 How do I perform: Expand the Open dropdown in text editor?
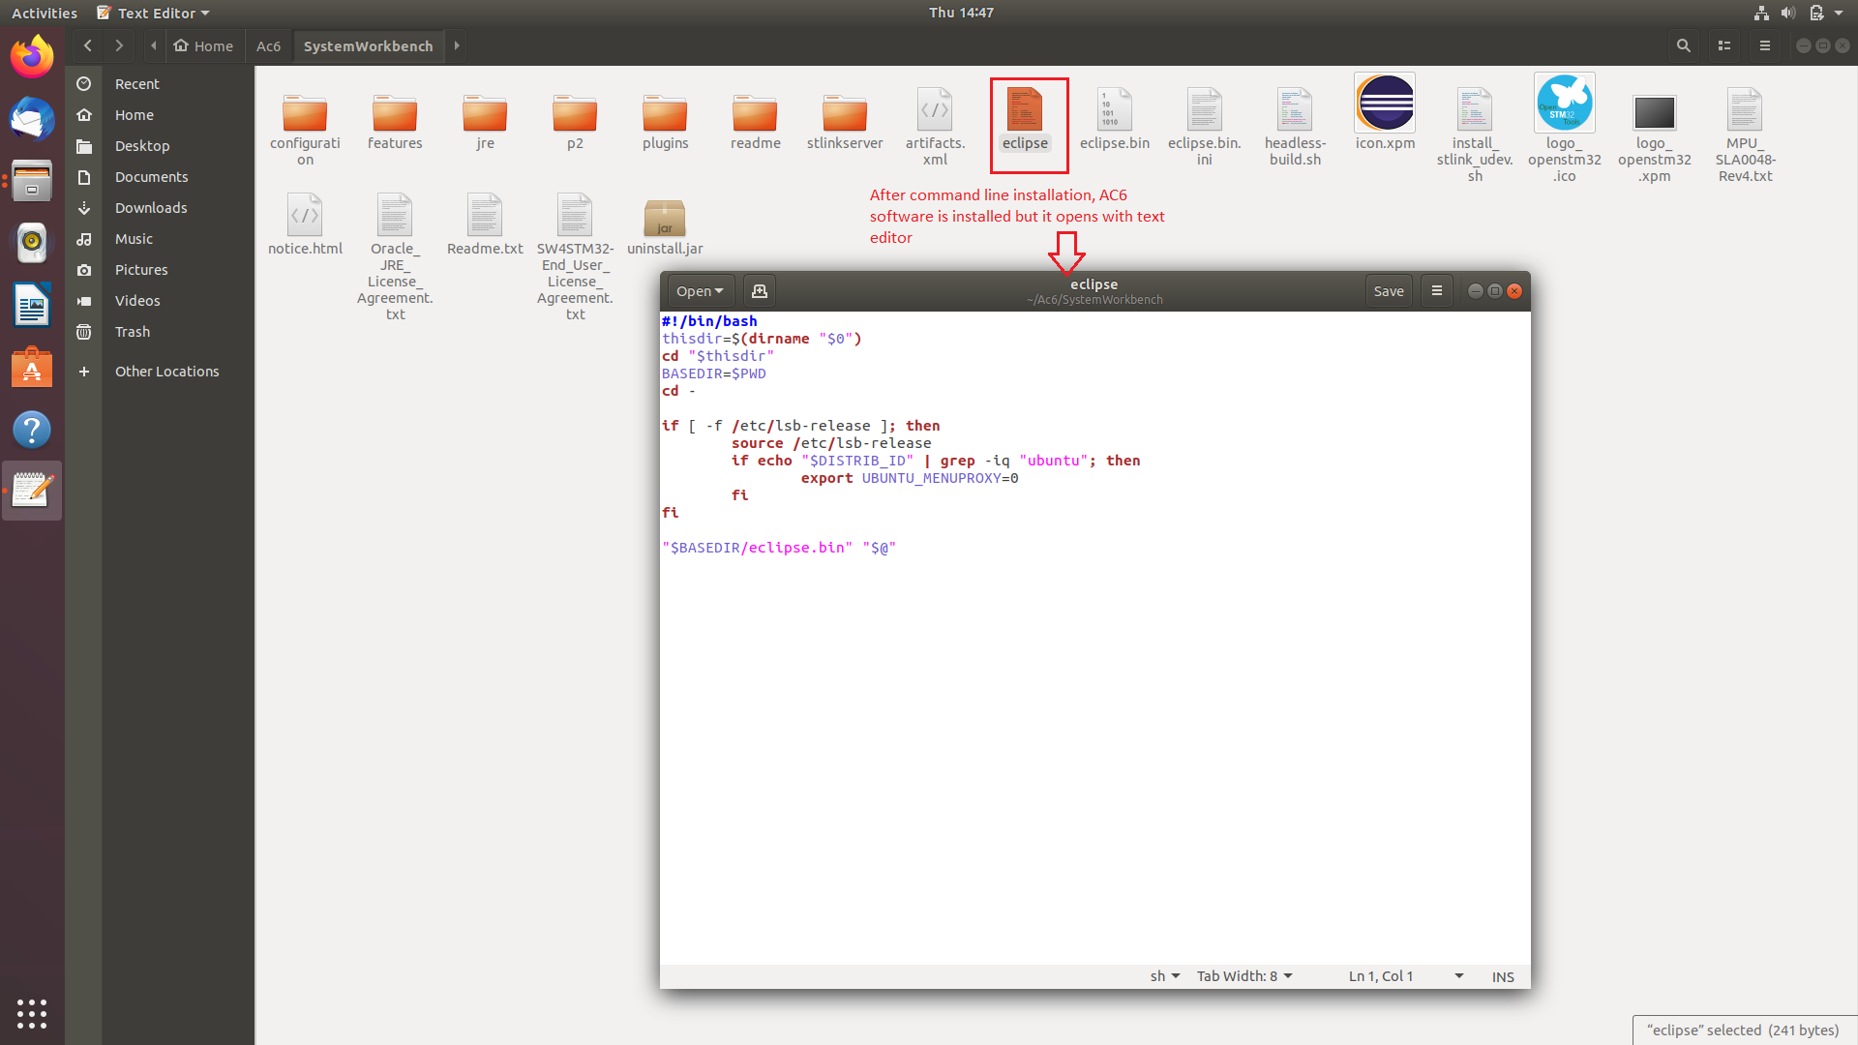click(700, 291)
